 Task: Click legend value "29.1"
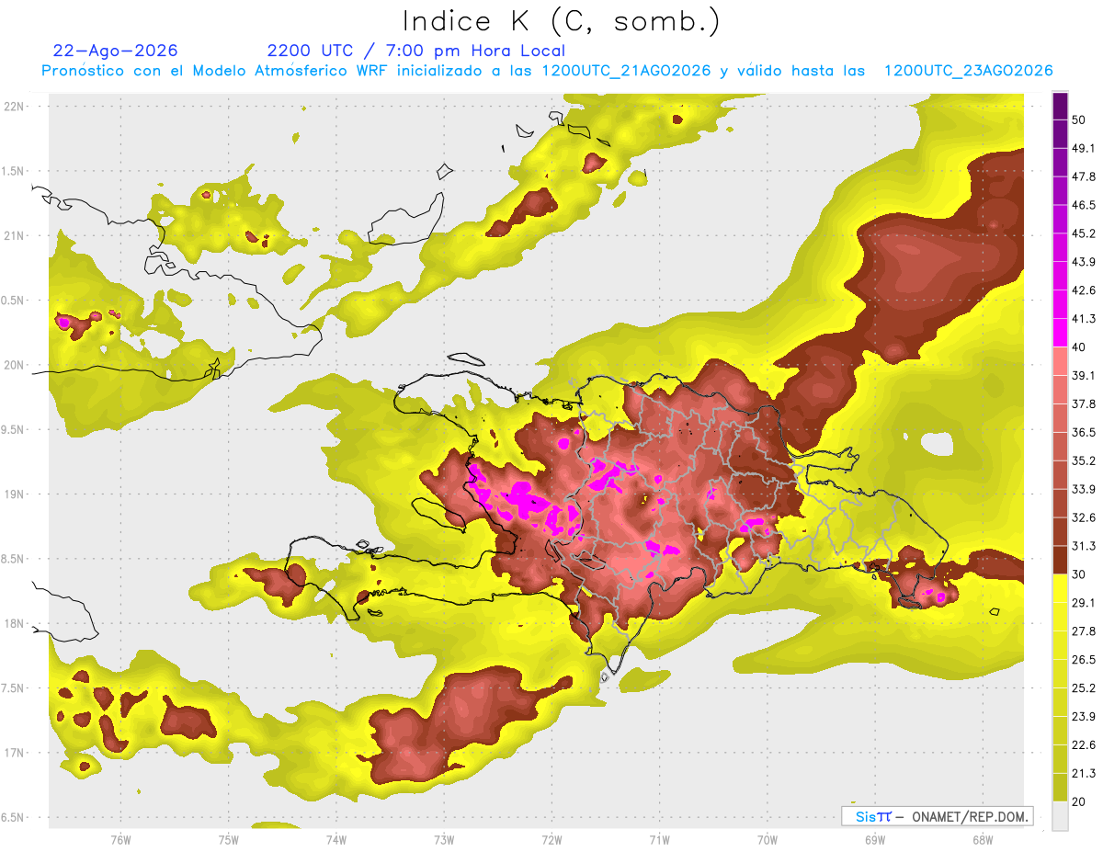pyautogui.click(x=1083, y=602)
